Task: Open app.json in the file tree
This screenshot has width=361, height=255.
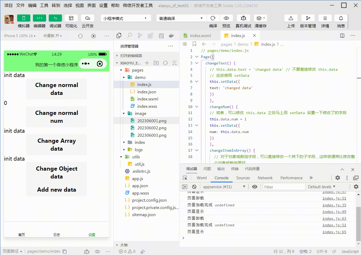Action: pos(140,186)
